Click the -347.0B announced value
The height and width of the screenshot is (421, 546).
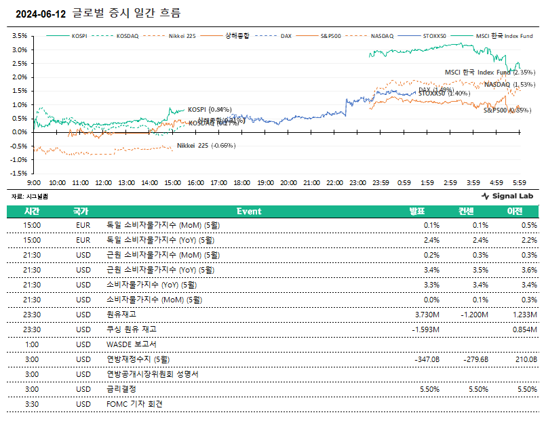point(427,359)
